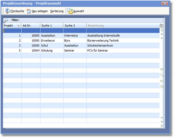Select the Schulrechenzentrum project row

[x=81, y=46]
